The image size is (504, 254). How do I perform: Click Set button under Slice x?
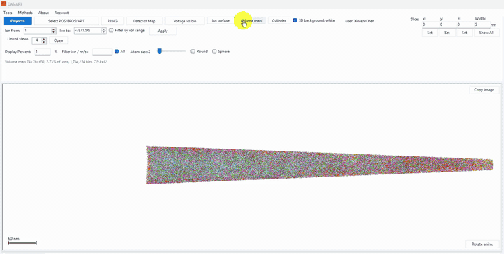pyautogui.click(x=430, y=33)
